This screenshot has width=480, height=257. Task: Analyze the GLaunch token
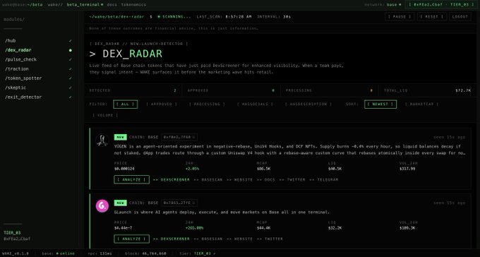(x=131, y=239)
